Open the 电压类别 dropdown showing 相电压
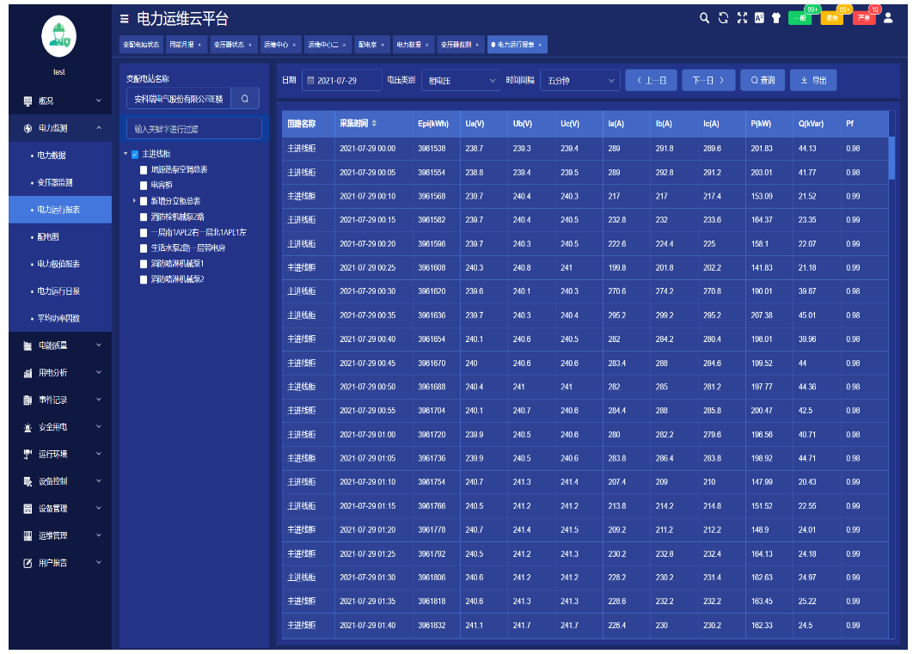Screen dimensions: 919x654 (x=461, y=81)
